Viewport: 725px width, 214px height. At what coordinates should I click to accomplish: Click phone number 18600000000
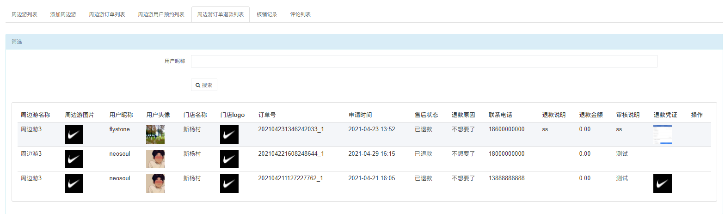(507, 129)
